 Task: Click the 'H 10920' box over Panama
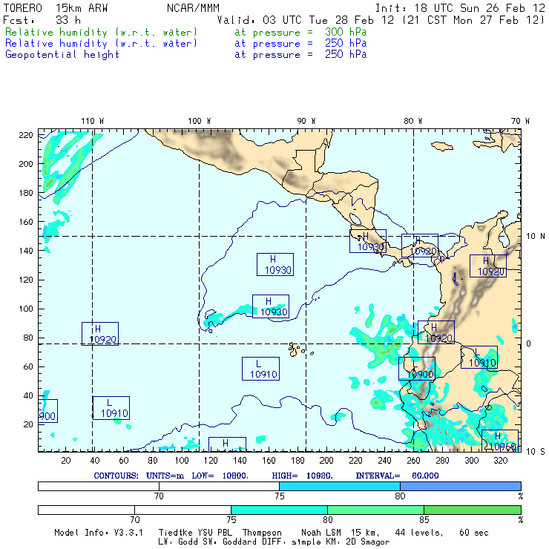(420, 246)
